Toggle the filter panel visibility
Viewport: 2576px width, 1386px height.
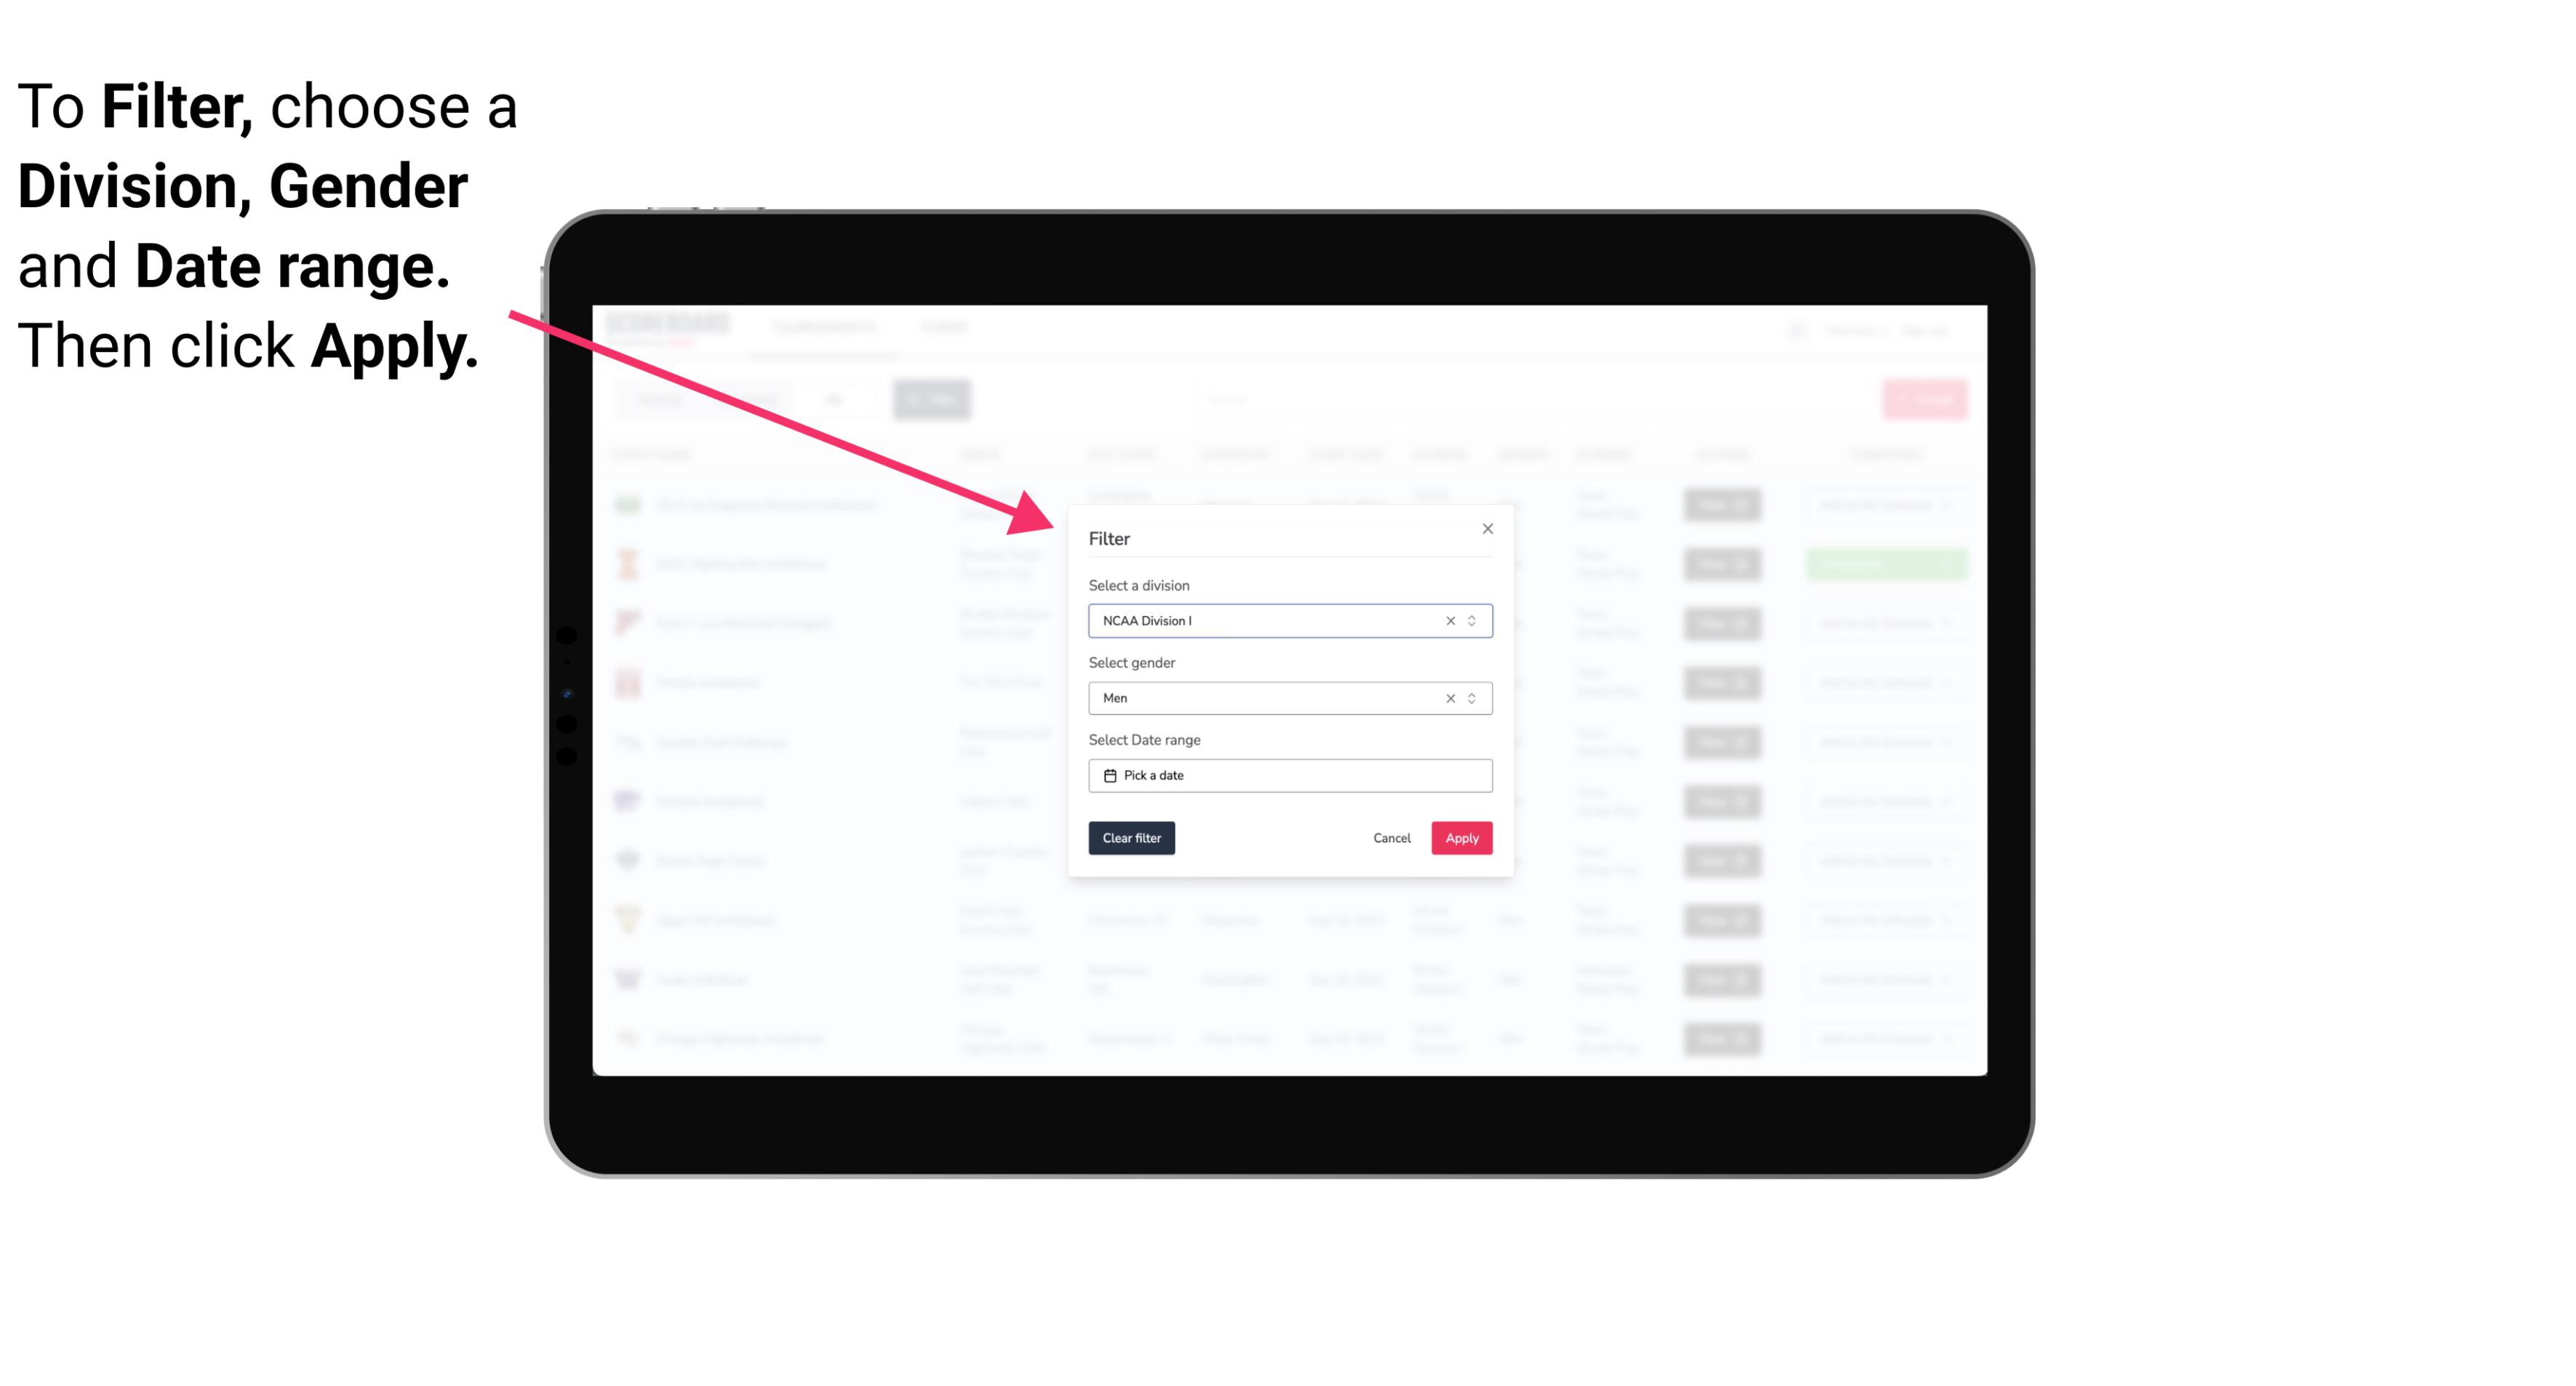coord(935,398)
